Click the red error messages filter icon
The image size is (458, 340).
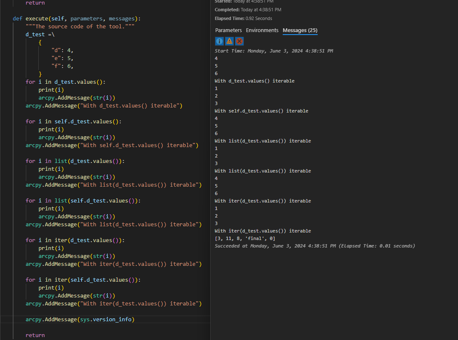coord(239,41)
